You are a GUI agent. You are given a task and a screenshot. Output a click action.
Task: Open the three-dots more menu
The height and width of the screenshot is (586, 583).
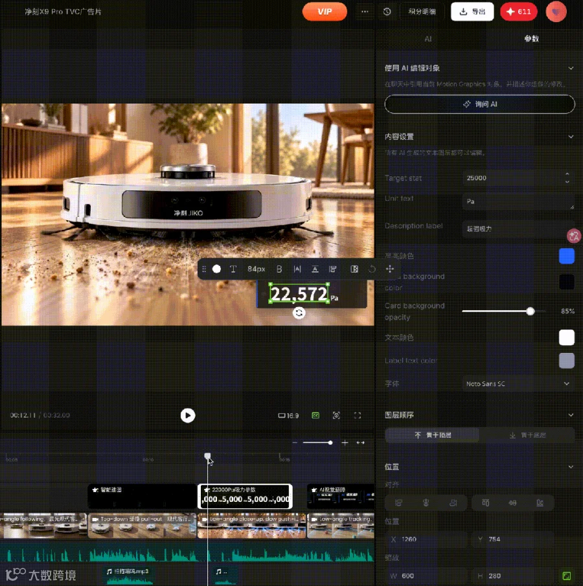coord(365,12)
